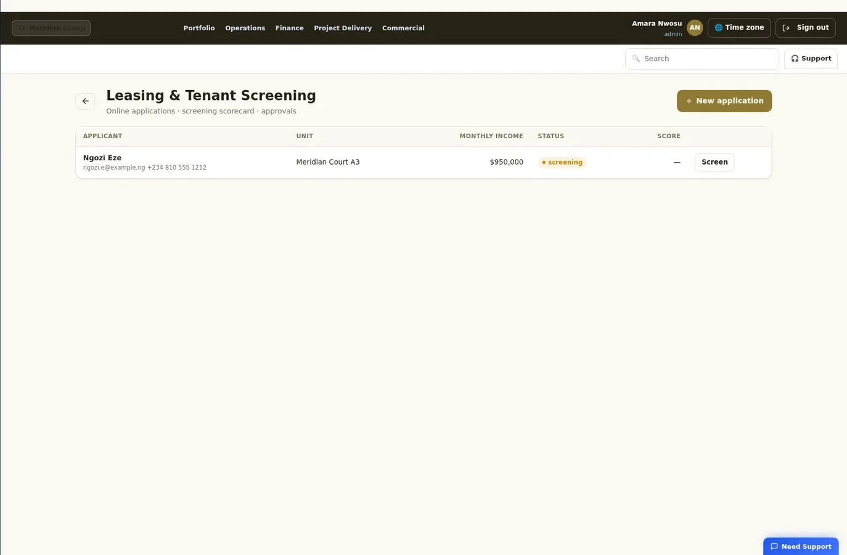Expand the Commercial navigation menu
847x555 pixels.
403,28
